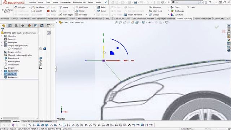Open the PhotoView 360 menu
The height and width of the screenshot is (130, 231).
(x=79, y=2)
